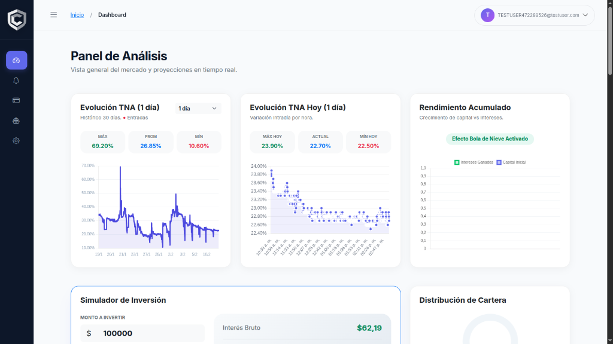Expand the user account chevron dropdown

(585, 15)
